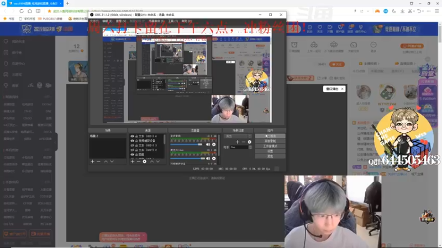Mute the microphone/Aux speaker icon
Viewport: 442px width, 248px height.
[208, 159]
